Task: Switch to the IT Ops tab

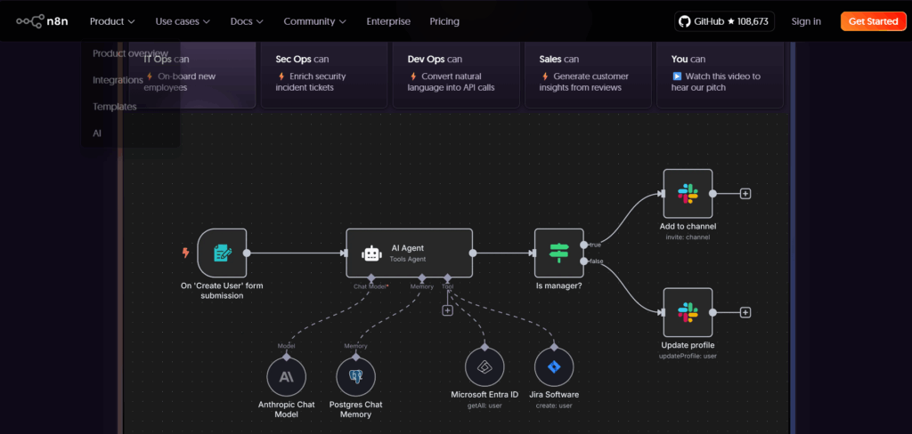Action: click(192, 75)
